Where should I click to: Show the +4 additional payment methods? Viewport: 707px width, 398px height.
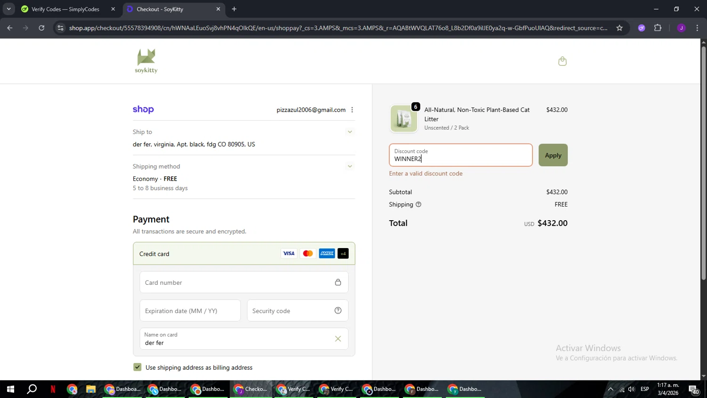coord(343,253)
